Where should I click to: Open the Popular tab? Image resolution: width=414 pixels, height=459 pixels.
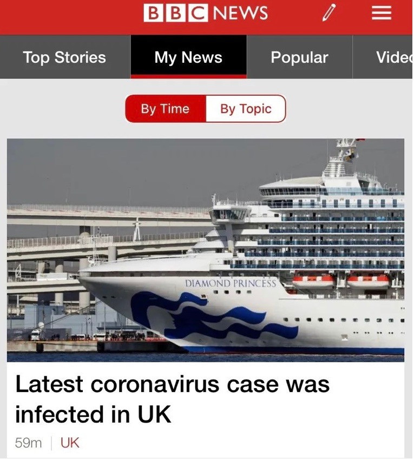(300, 57)
